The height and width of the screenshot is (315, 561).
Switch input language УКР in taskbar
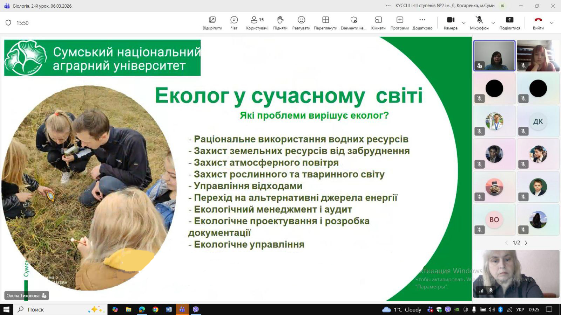pos(520,309)
